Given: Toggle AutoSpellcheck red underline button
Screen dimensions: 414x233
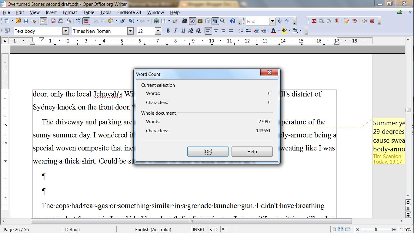Looking at the screenshot, I should coord(86,21).
